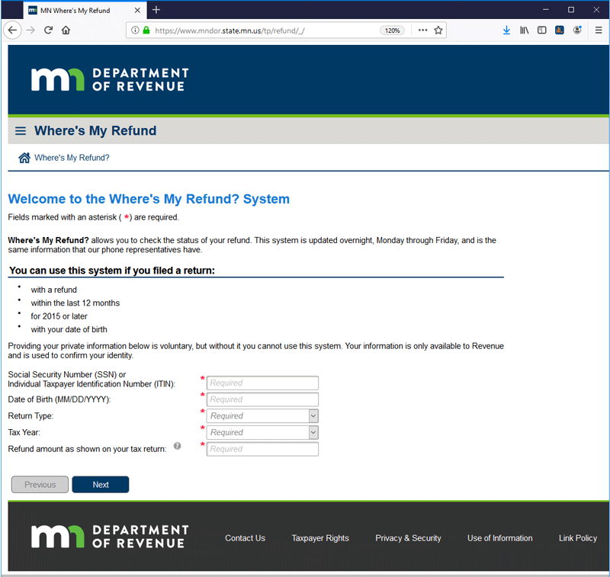
Task: Toggle the sidebar view icon
Action: [x=541, y=30]
